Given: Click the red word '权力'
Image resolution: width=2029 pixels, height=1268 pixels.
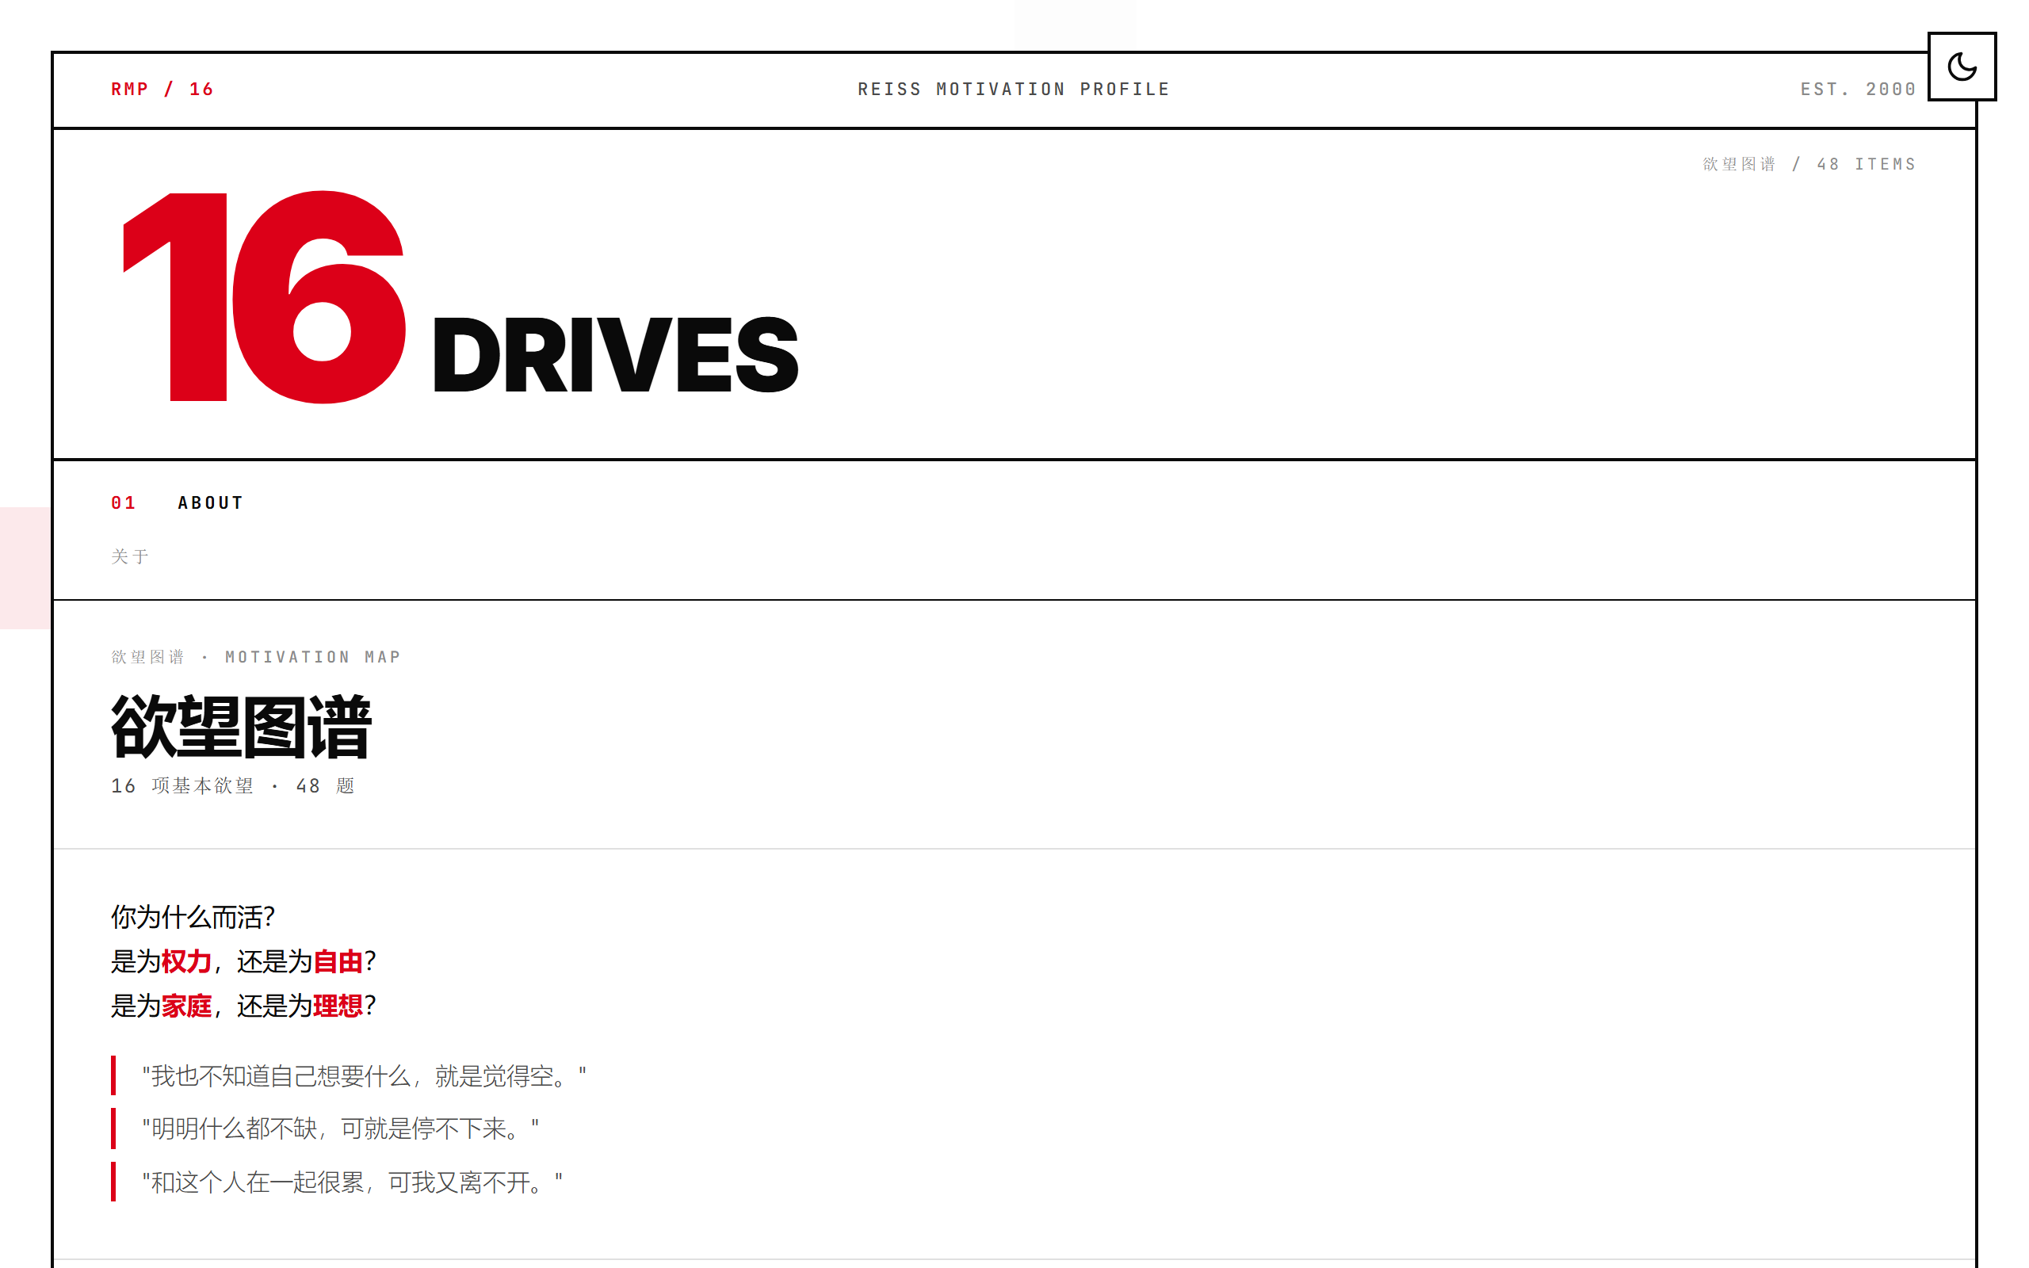Looking at the screenshot, I should coord(186,961).
